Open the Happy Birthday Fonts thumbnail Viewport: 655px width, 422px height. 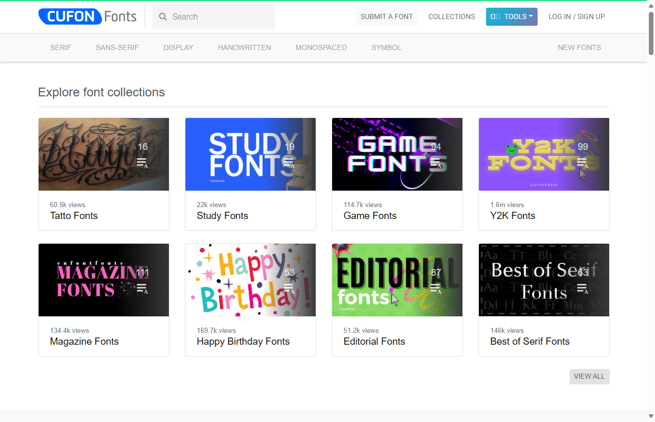tap(250, 280)
